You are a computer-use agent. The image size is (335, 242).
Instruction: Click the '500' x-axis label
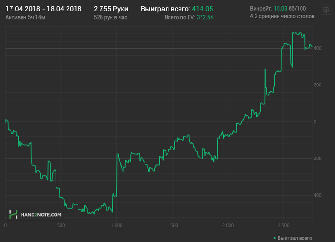coord(61,225)
